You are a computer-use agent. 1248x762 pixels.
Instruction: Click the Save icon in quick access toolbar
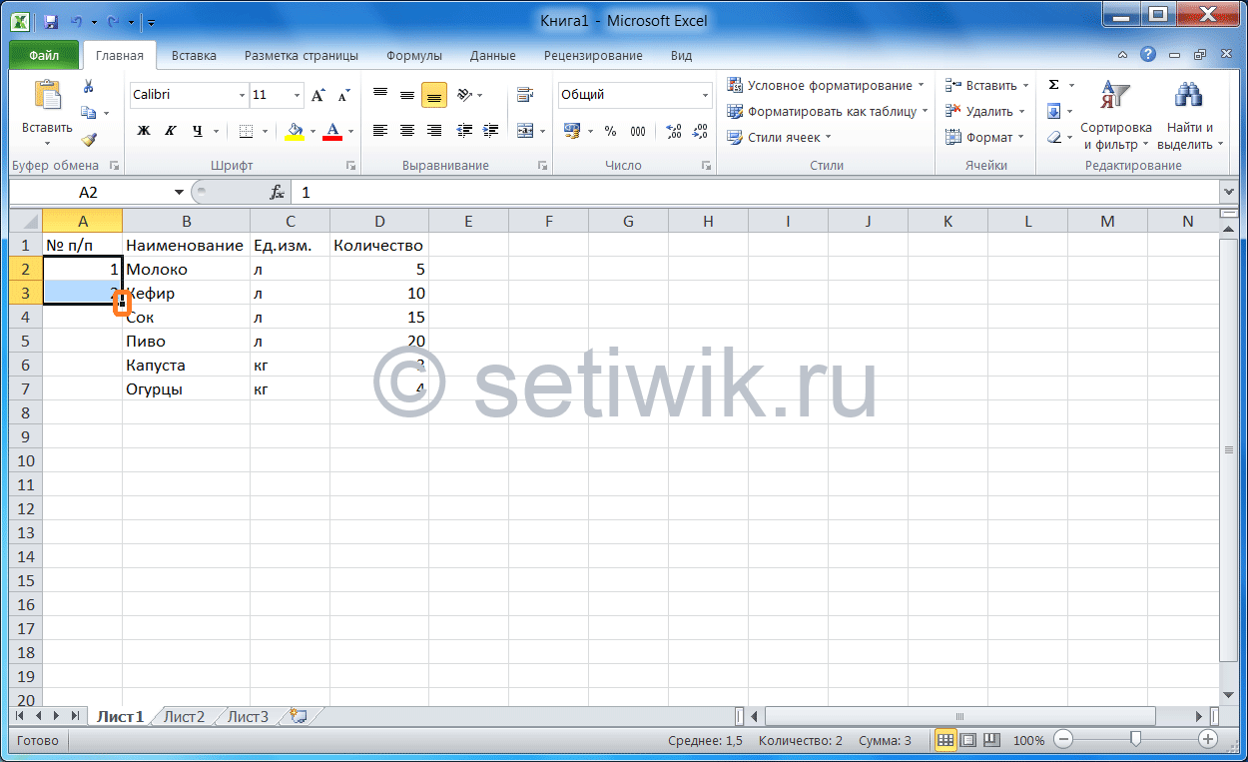(x=51, y=20)
